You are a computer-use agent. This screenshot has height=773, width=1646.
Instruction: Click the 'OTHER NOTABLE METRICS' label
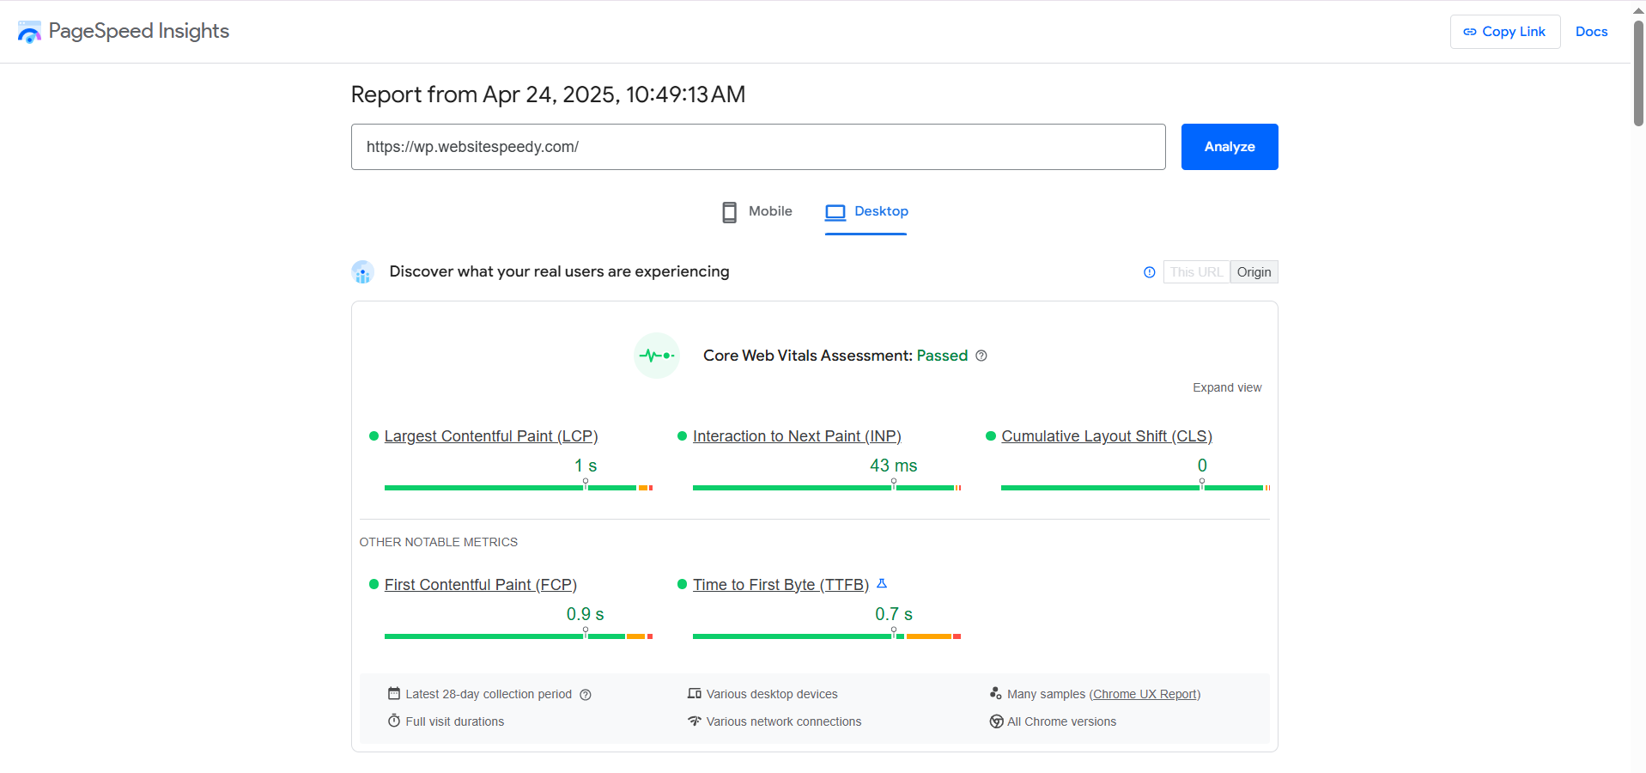pos(439,542)
